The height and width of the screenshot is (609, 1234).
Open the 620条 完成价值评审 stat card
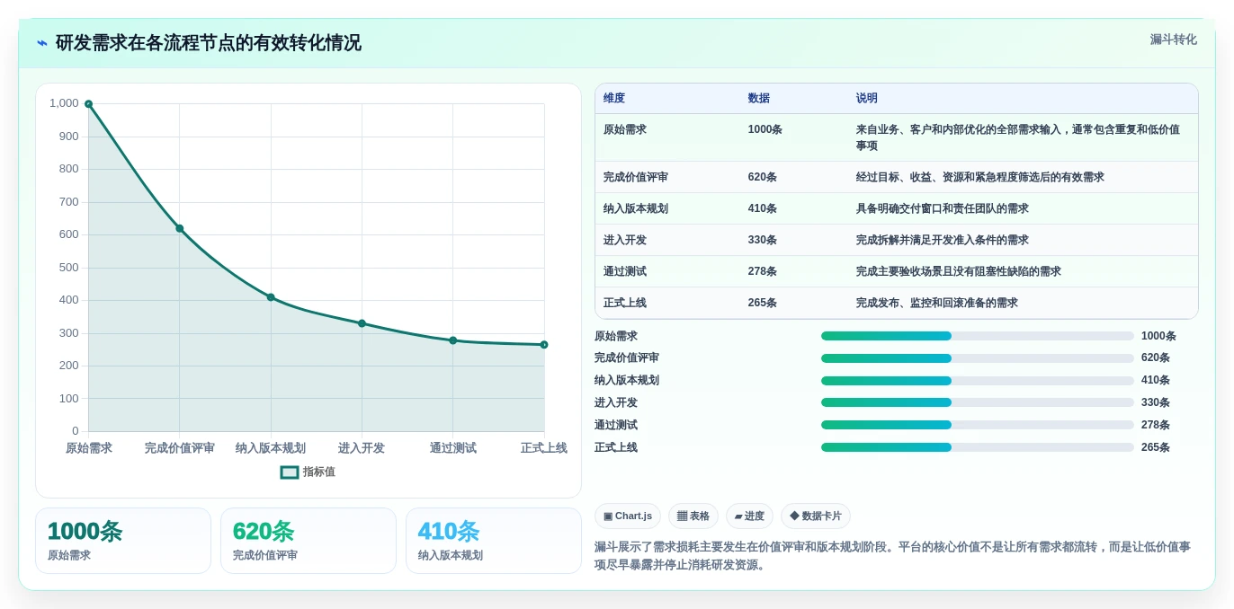click(x=308, y=541)
